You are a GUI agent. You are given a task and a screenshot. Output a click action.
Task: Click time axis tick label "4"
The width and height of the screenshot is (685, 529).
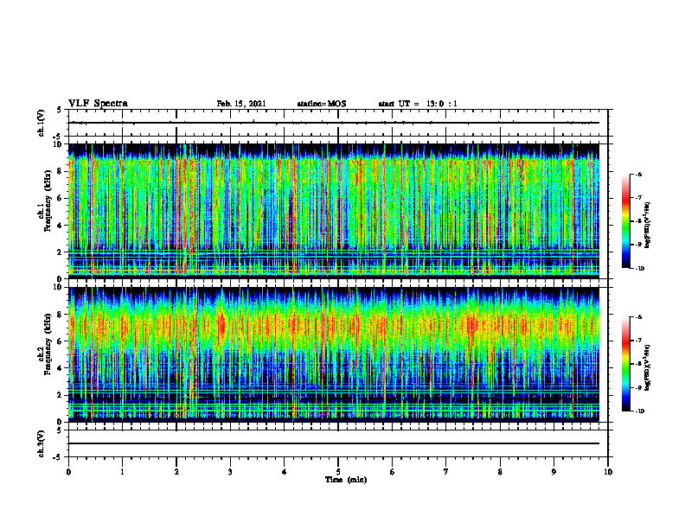[x=285, y=472]
